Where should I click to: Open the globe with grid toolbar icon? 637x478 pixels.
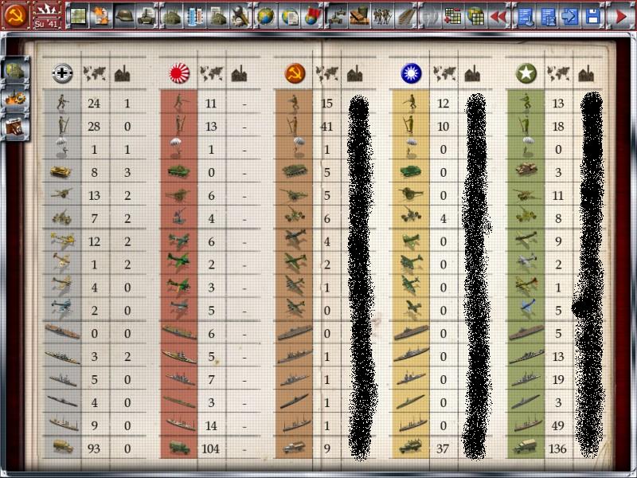475,16
